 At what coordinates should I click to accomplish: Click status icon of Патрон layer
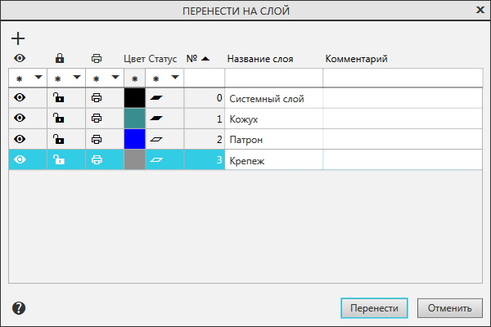(x=155, y=139)
